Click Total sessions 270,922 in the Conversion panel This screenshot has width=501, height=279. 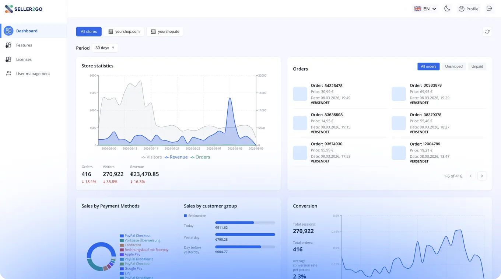coord(303,231)
